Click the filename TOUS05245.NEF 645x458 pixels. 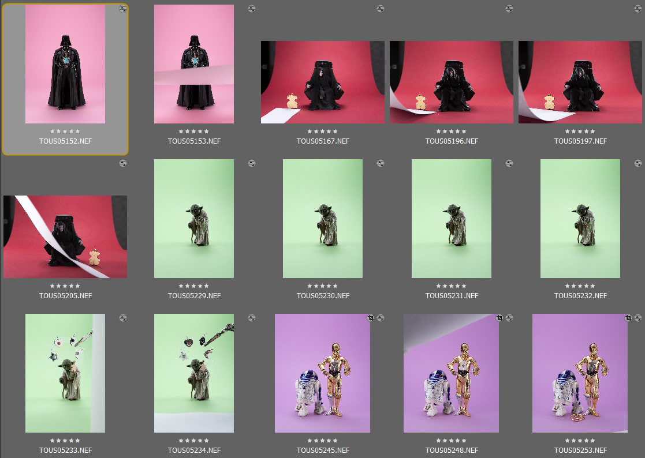click(x=323, y=450)
